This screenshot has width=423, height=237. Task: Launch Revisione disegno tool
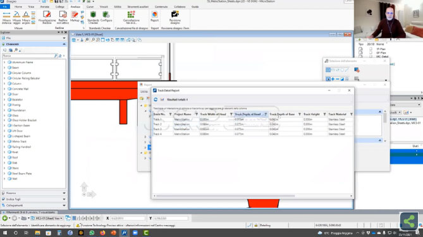tap(175, 18)
